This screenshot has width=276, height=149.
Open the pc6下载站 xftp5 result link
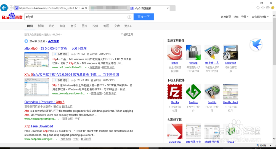56,48
